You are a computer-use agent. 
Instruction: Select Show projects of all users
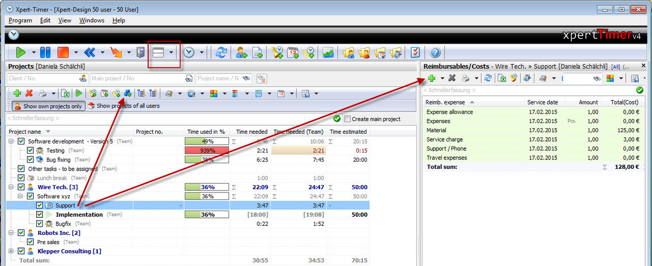123,106
